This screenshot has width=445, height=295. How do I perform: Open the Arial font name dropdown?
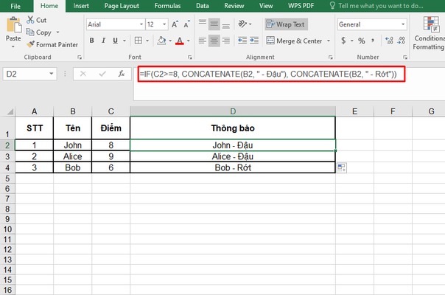[x=141, y=24]
